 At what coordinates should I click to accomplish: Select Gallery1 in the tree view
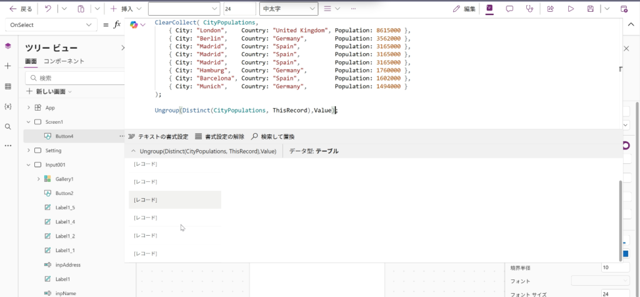point(66,179)
